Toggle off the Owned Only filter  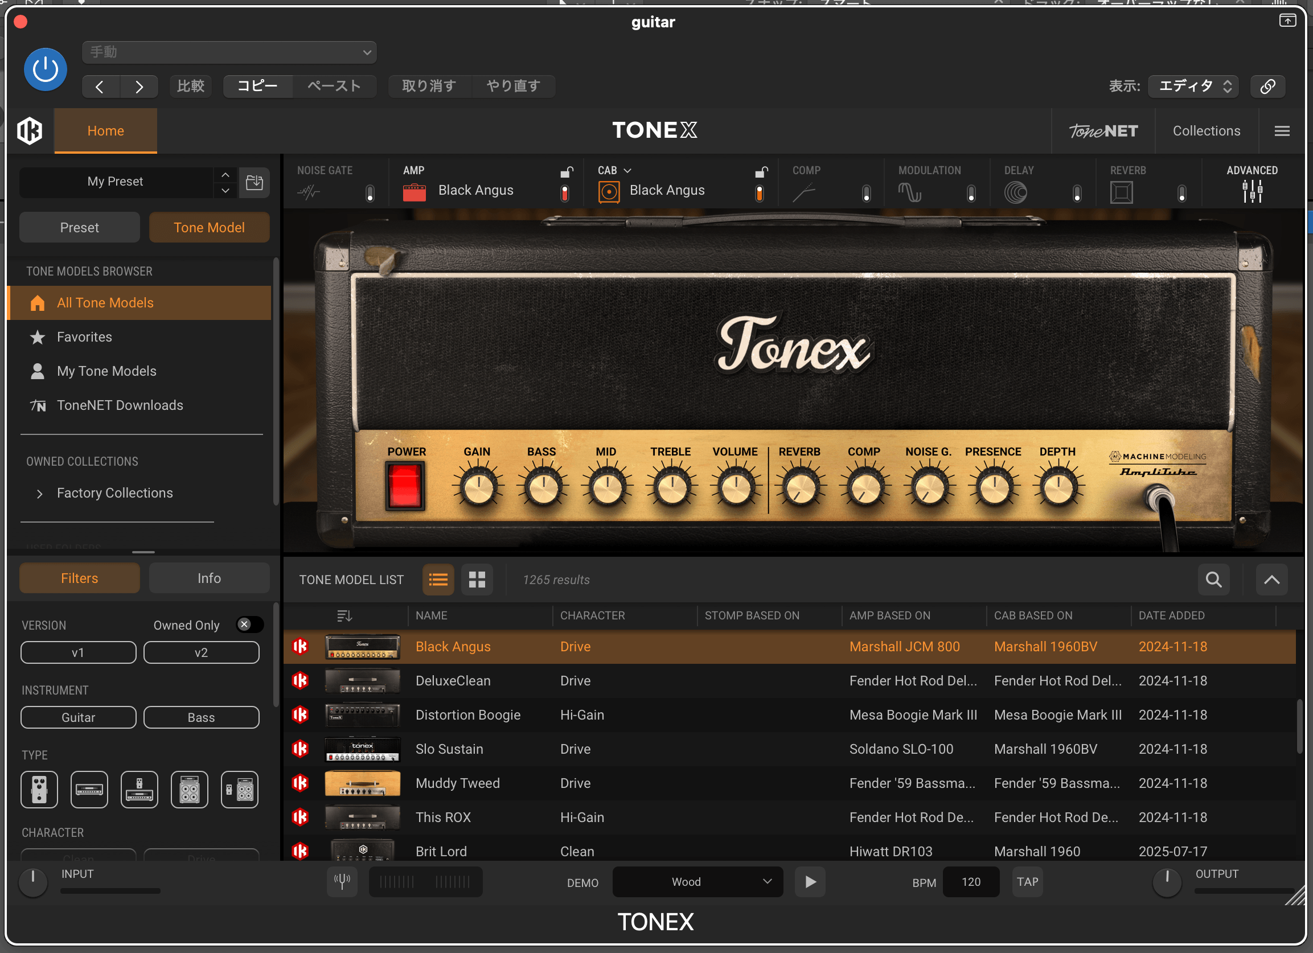249,624
